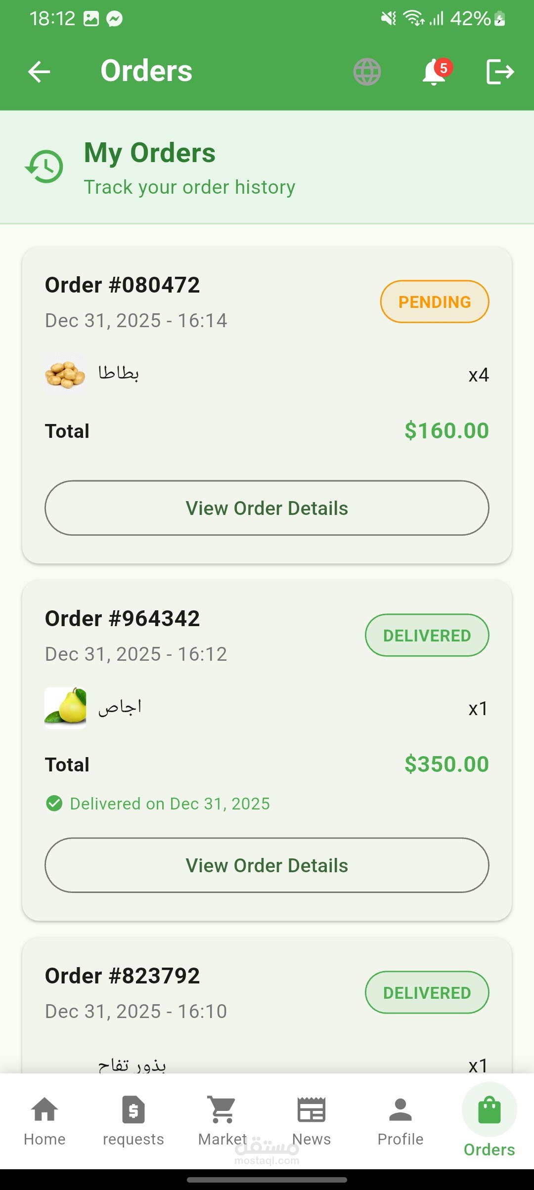Open notifications bell with 5 badge
Image resolution: width=534 pixels, height=1190 pixels.
point(435,72)
